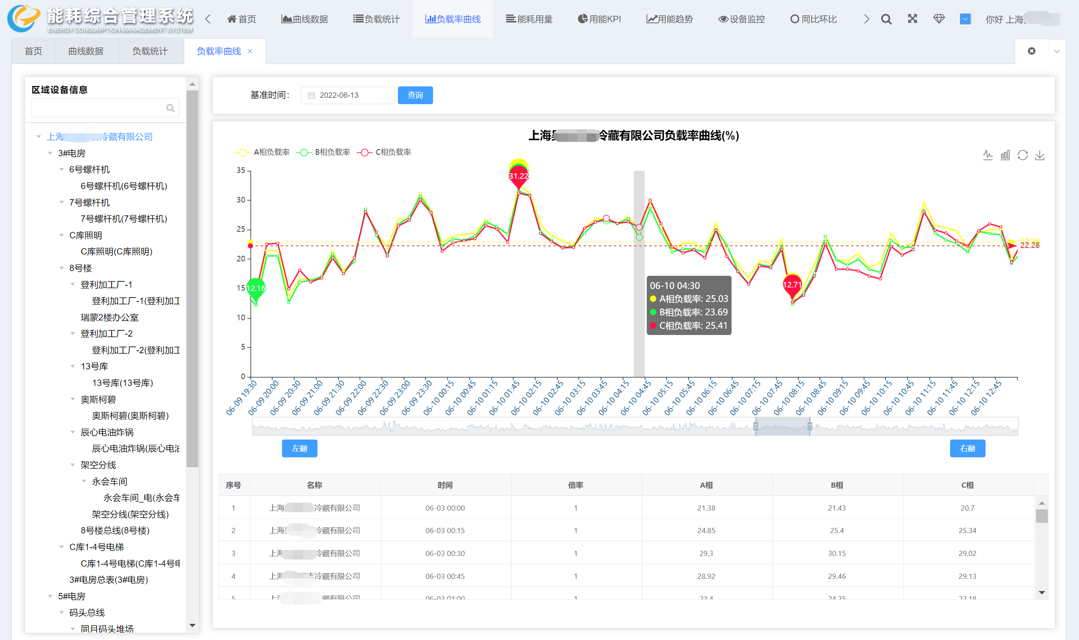Viewport: 1079px width, 640px height.
Task: Close the 负载率曲线 tab with its X
Action: [x=250, y=51]
